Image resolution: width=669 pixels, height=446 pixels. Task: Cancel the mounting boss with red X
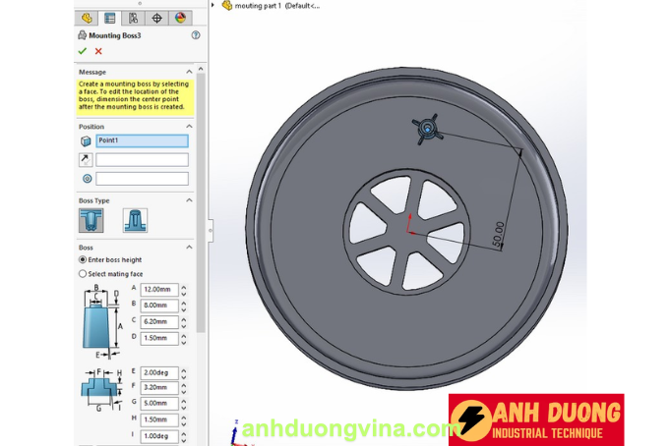tap(98, 51)
